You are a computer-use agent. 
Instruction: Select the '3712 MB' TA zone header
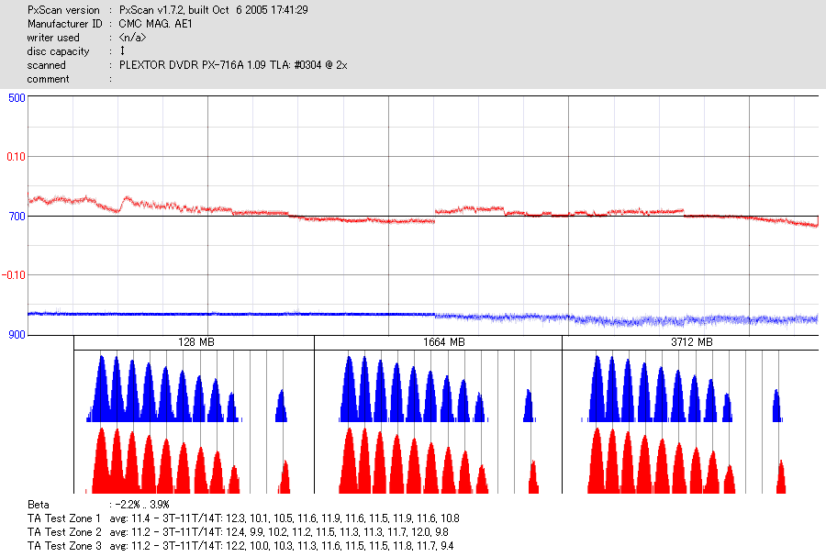691,342
